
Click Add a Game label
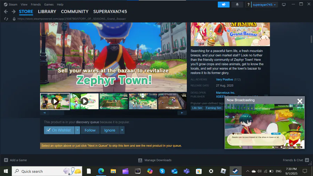[18, 160]
